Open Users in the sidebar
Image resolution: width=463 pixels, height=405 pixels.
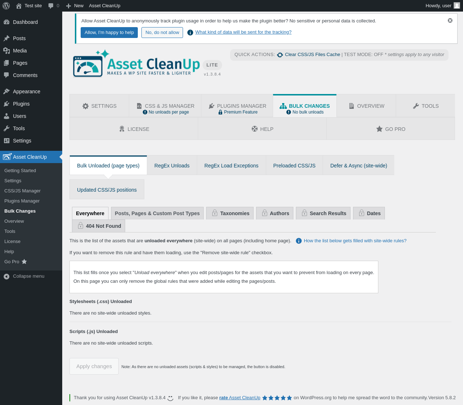[31, 116]
